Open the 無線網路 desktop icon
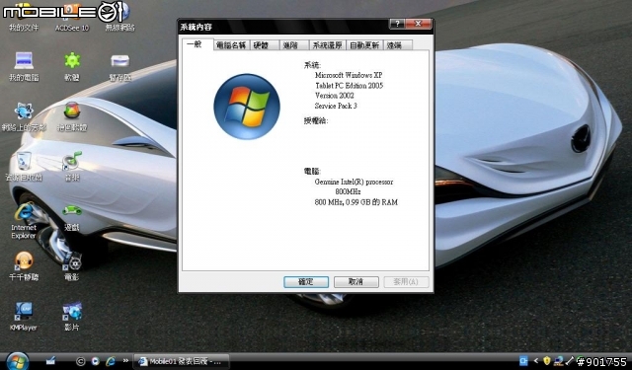632x370 pixels. click(x=120, y=16)
